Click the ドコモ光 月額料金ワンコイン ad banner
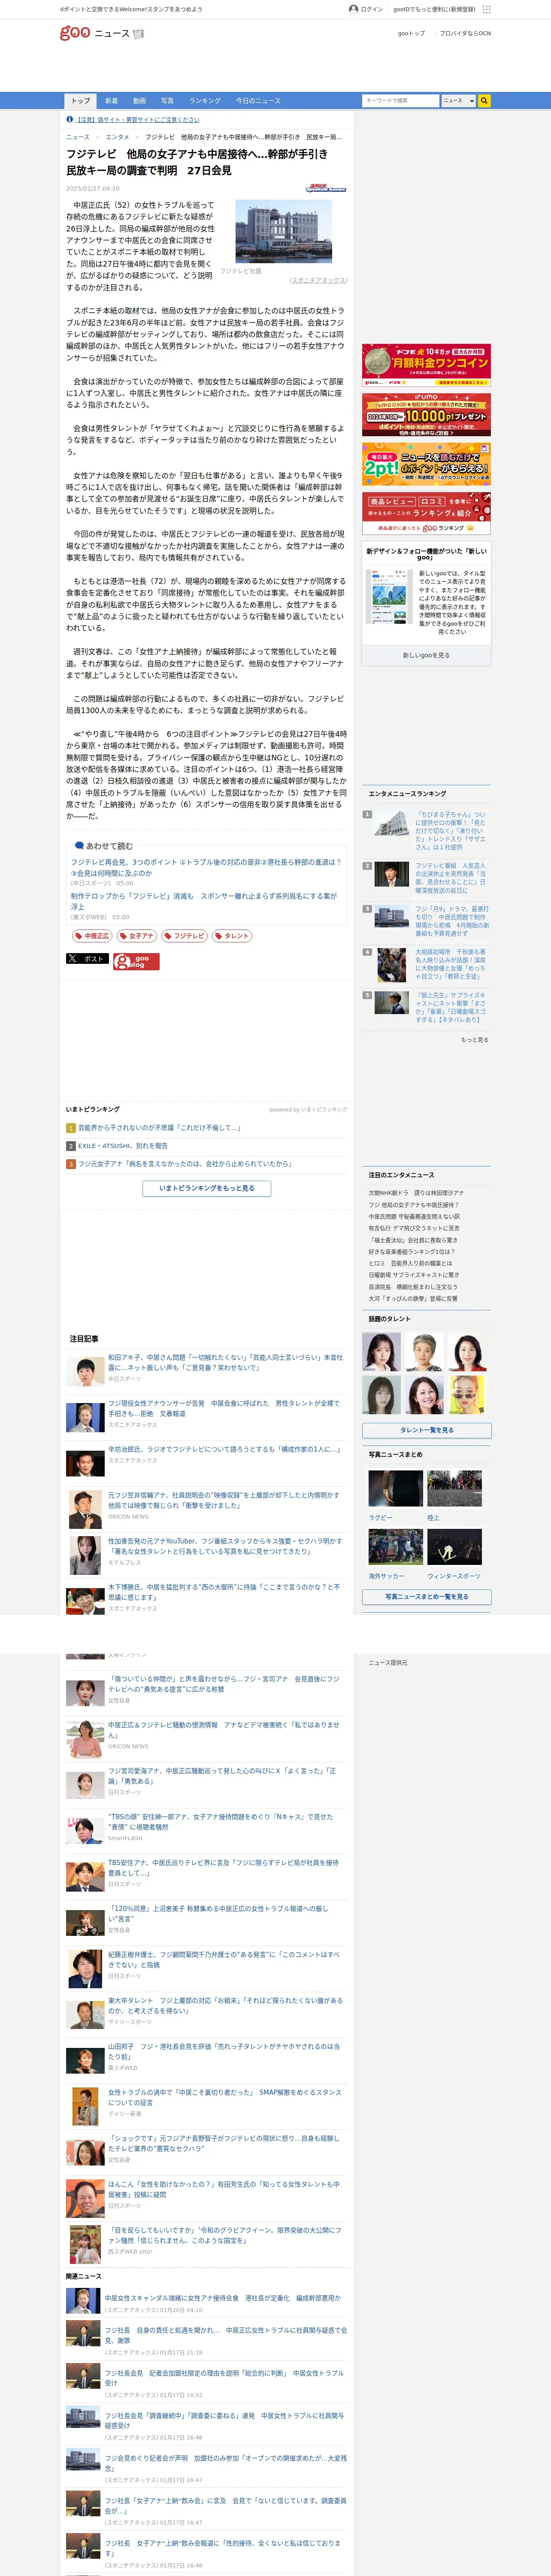551x2576 pixels. coord(426,366)
